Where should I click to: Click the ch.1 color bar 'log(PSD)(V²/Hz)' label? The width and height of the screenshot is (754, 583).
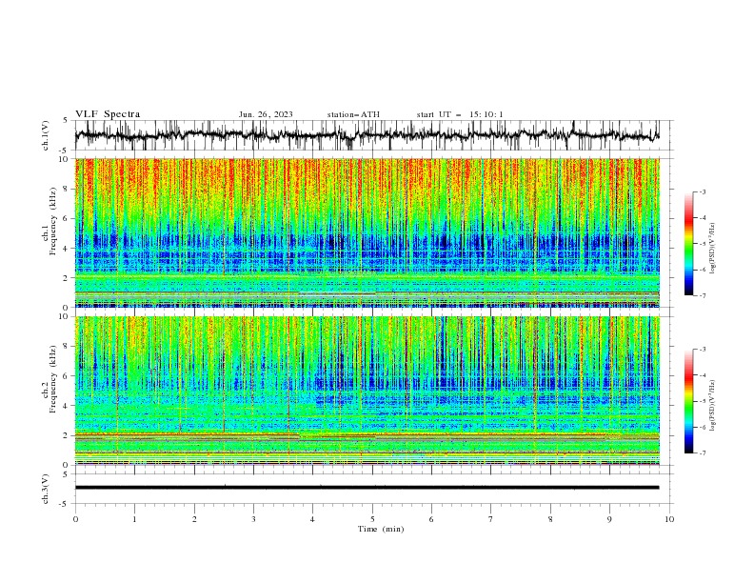pos(713,249)
